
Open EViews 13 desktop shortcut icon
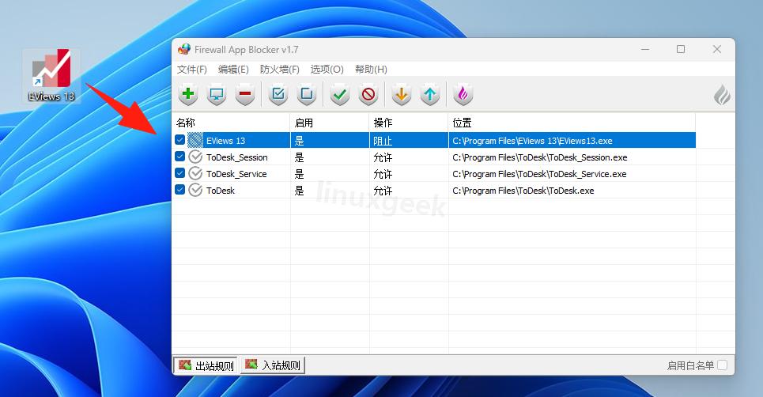(51, 75)
